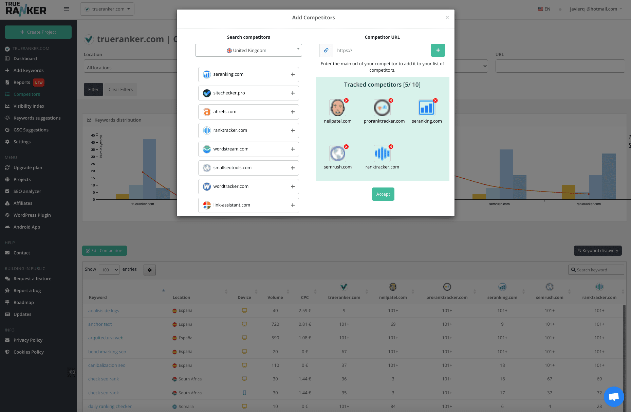The width and height of the screenshot is (631, 412).
Task: Open Add keywords sidebar item
Action: [29, 70]
